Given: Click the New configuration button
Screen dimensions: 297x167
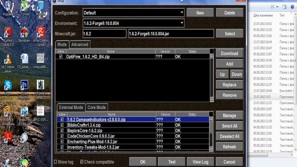Looking at the screenshot, I should click(200, 13).
